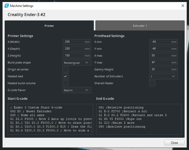The width and height of the screenshot is (189, 150).
Task: Close the Machine Settings dialog with X
Action: [x=183, y=6]
